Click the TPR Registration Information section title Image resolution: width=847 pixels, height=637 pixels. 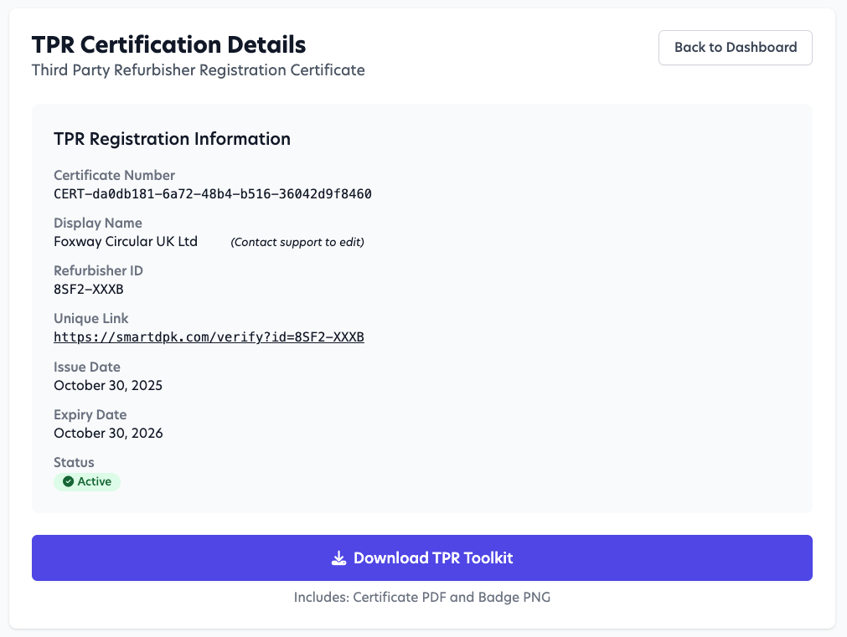click(x=172, y=139)
